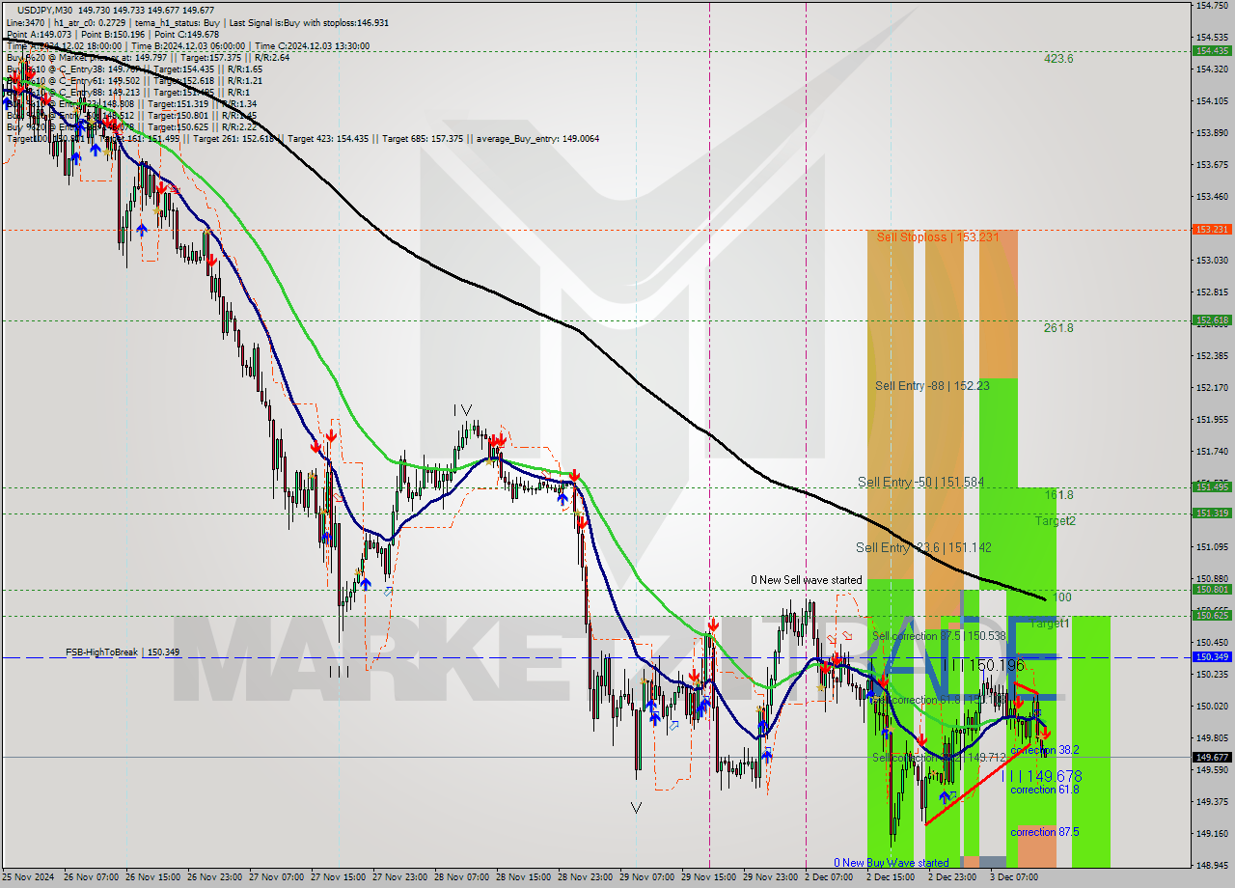Click the green 152.618 price tag
The width and height of the screenshot is (1235, 888).
coord(1212,320)
